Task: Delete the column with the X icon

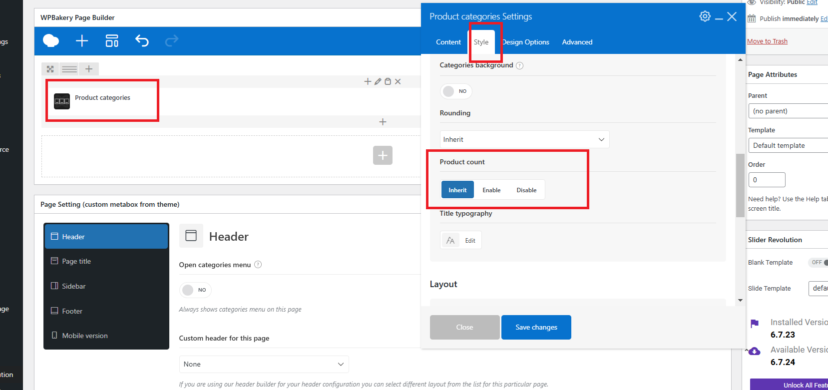Action: pyautogui.click(x=398, y=81)
